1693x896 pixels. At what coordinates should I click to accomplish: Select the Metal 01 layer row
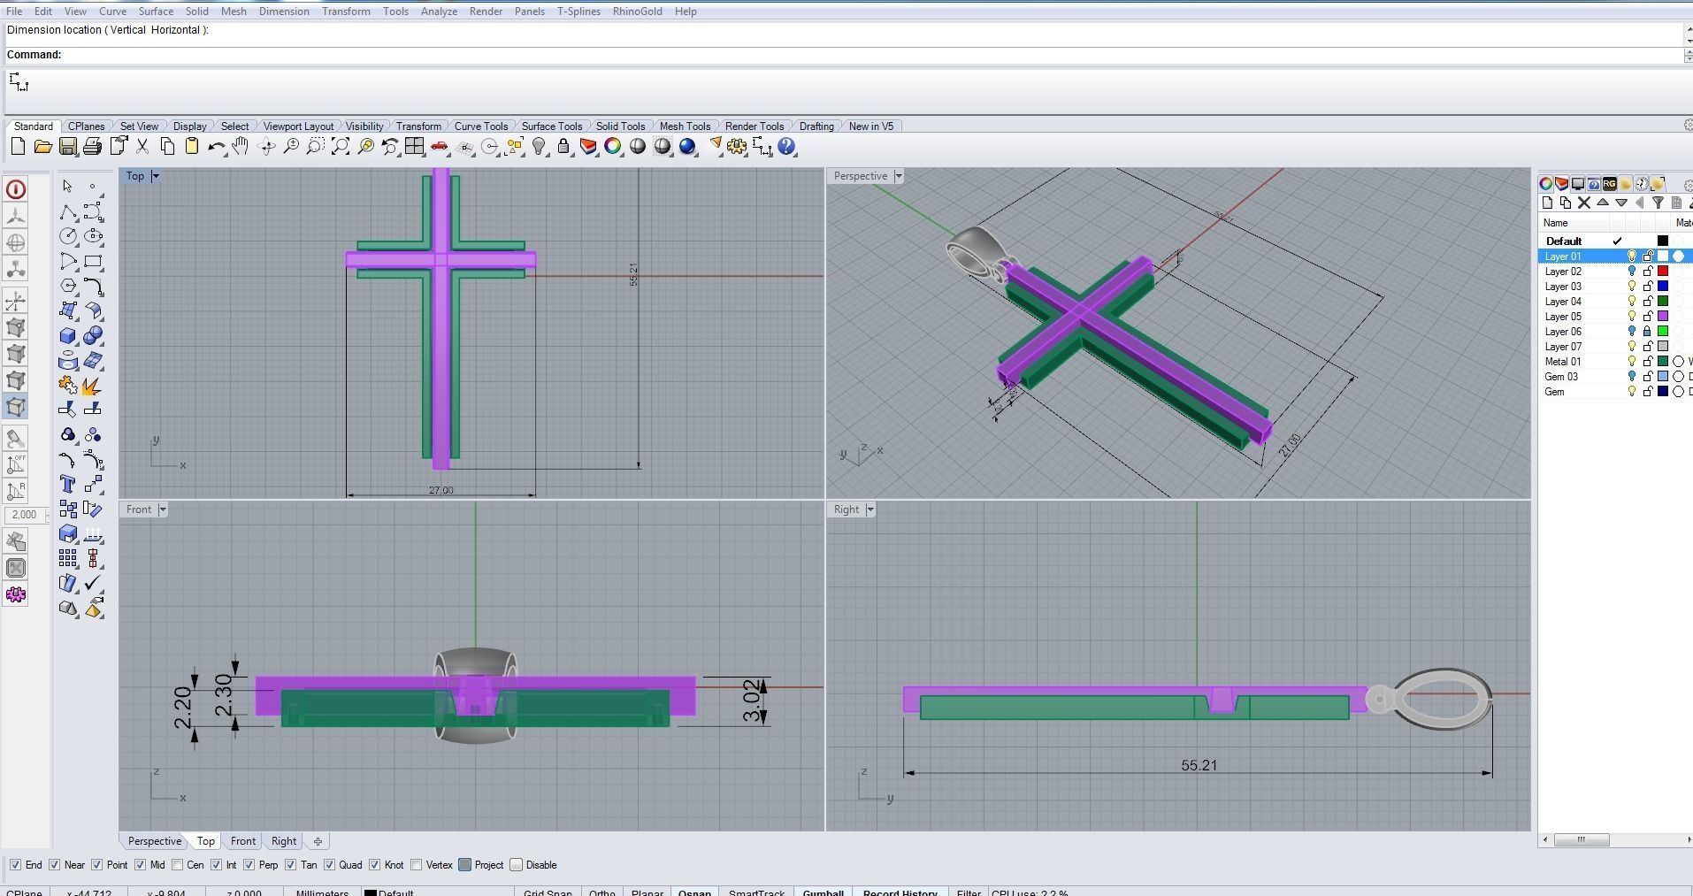[1615, 362]
